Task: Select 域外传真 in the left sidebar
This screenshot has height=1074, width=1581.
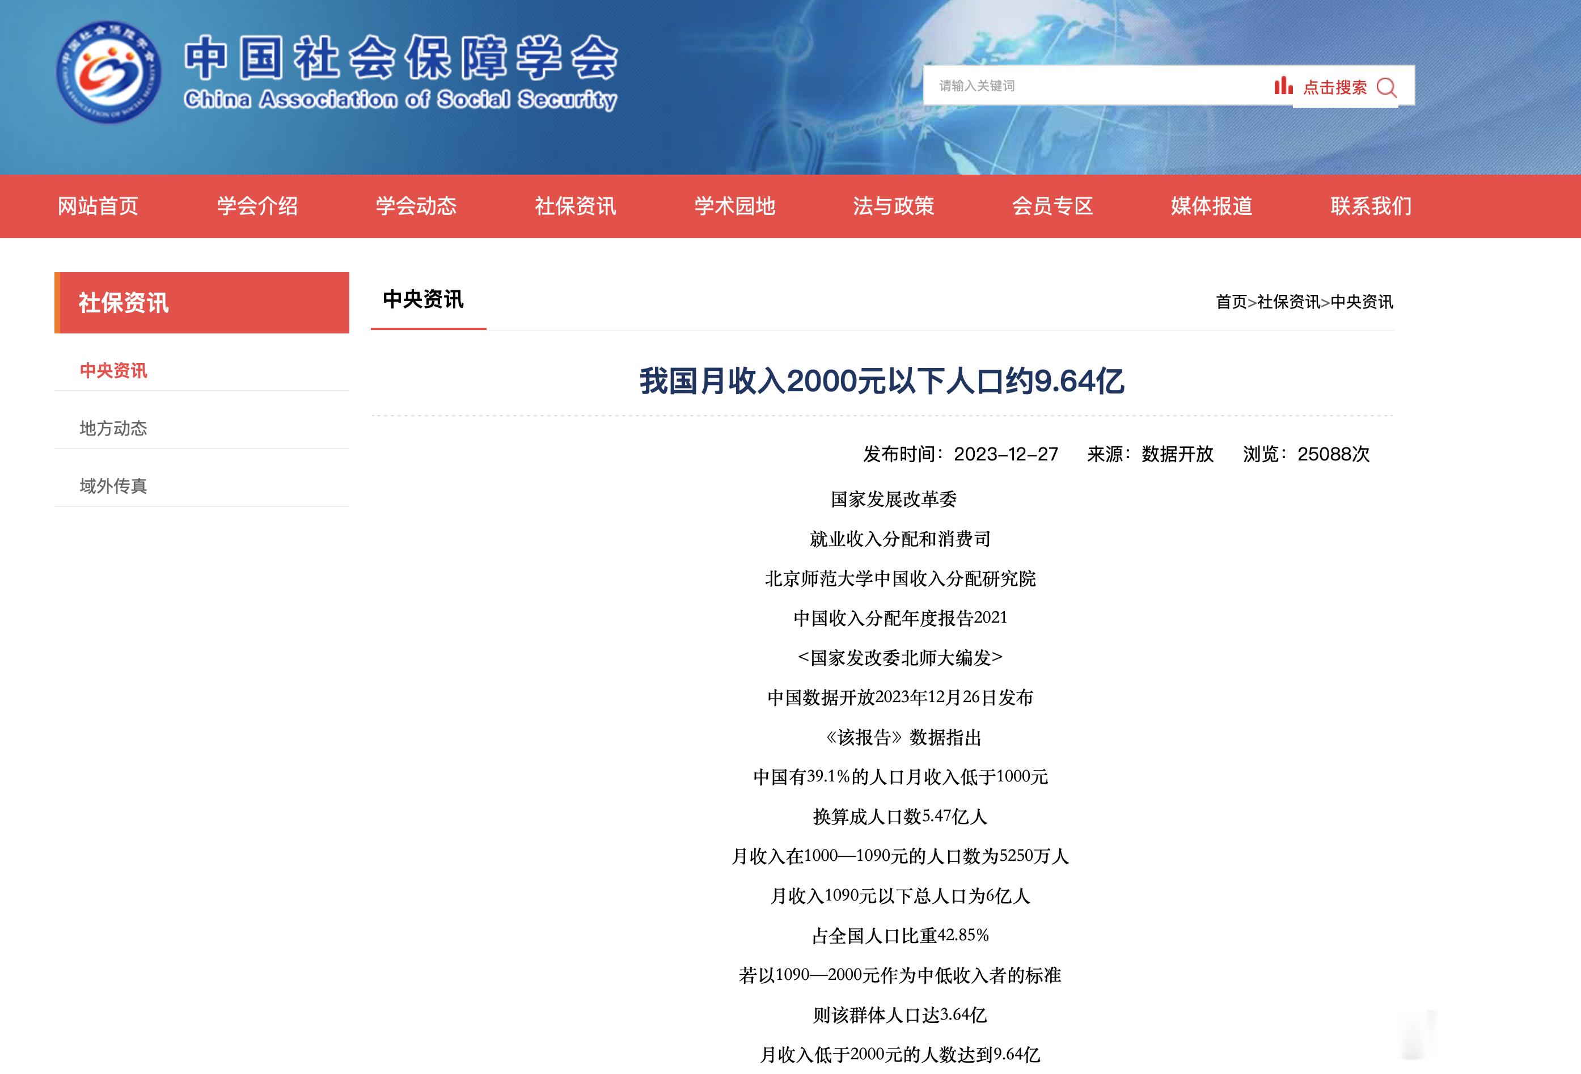Action: click(113, 487)
